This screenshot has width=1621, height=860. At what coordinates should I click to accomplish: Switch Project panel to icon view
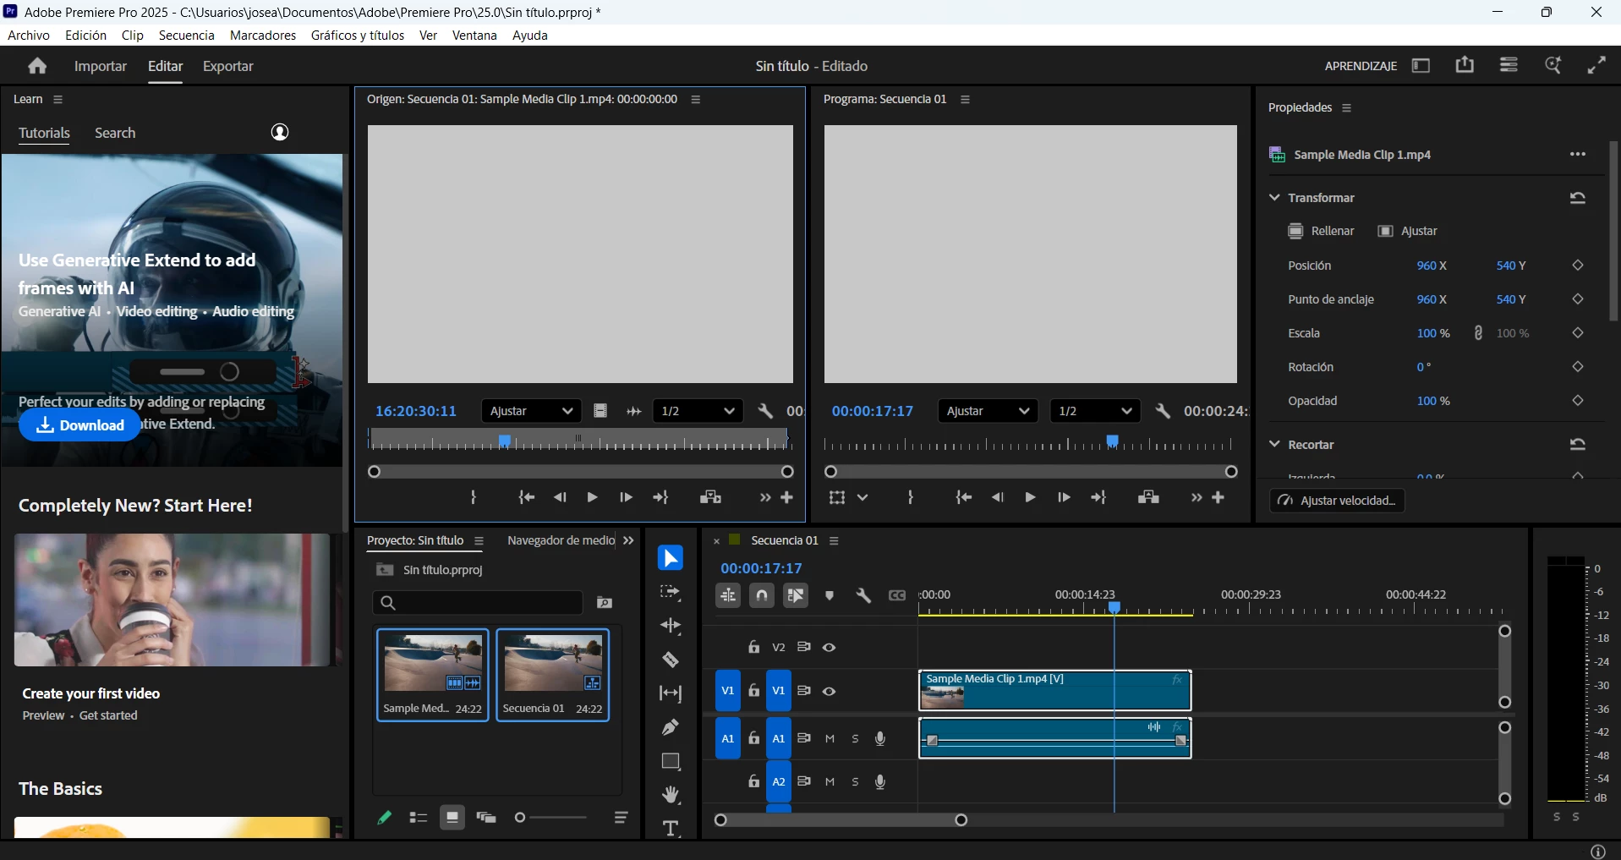click(x=452, y=818)
